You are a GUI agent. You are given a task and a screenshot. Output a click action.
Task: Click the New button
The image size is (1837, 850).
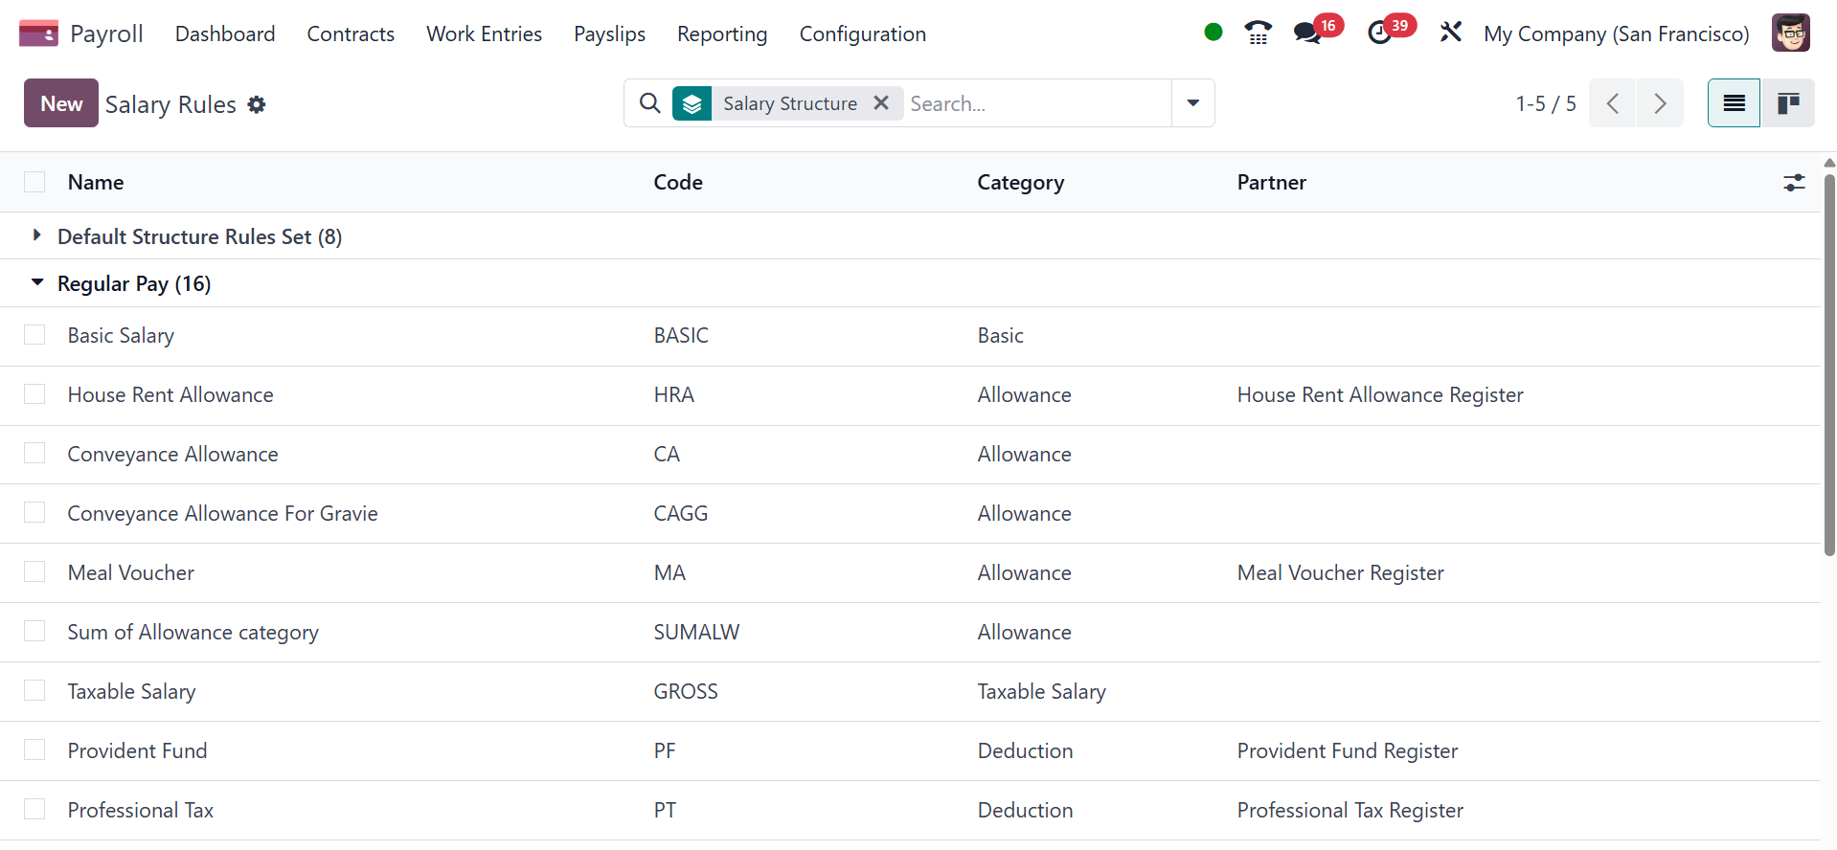[x=61, y=103]
